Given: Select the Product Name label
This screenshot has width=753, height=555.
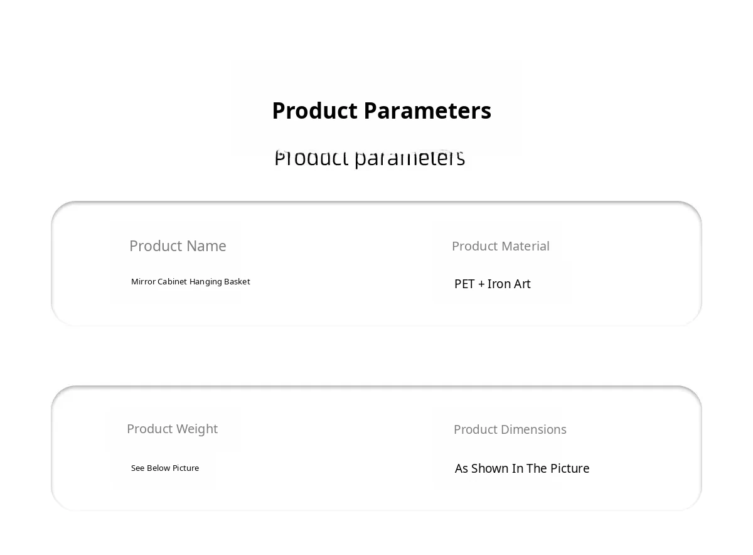Looking at the screenshot, I should [178, 246].
